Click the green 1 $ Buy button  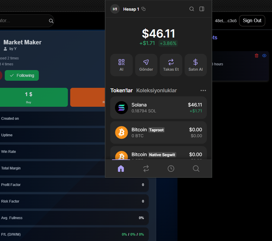pos(33,97)
